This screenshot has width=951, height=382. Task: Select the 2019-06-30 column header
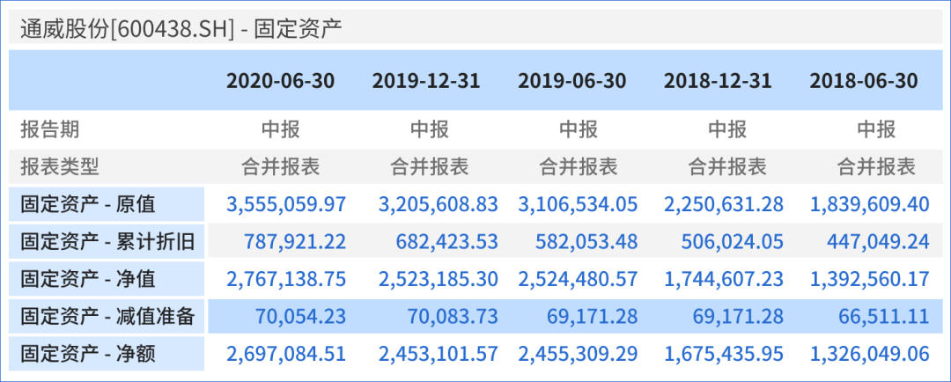coord(572,81)
